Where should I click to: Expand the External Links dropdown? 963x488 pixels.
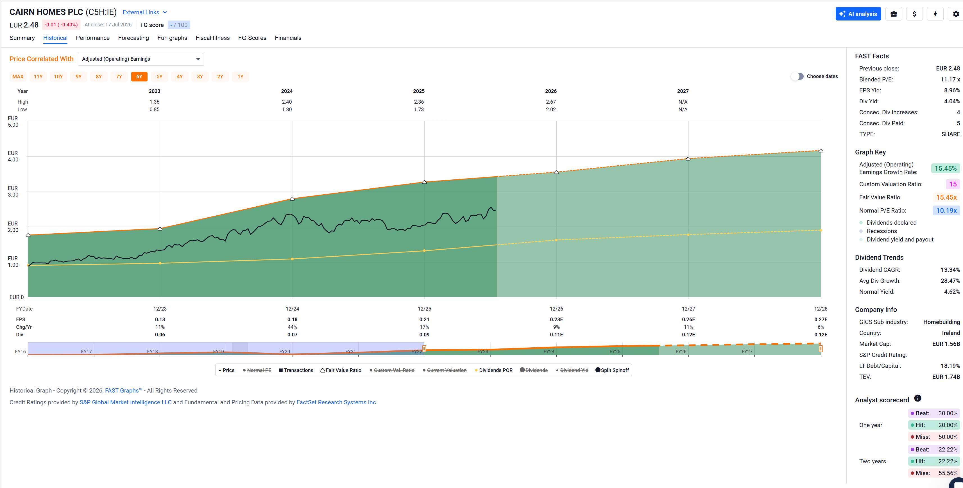(x=145, y=12)
